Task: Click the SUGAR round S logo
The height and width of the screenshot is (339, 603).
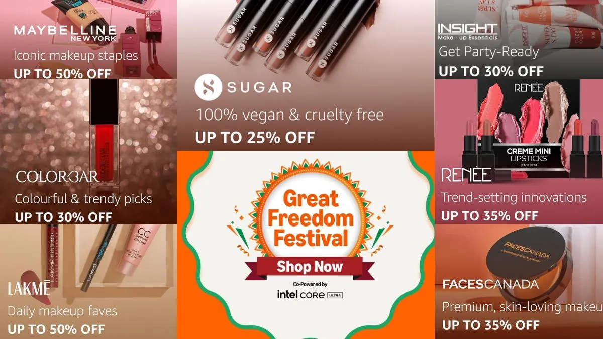Action: pyautogui.click(x=208, y=87)
